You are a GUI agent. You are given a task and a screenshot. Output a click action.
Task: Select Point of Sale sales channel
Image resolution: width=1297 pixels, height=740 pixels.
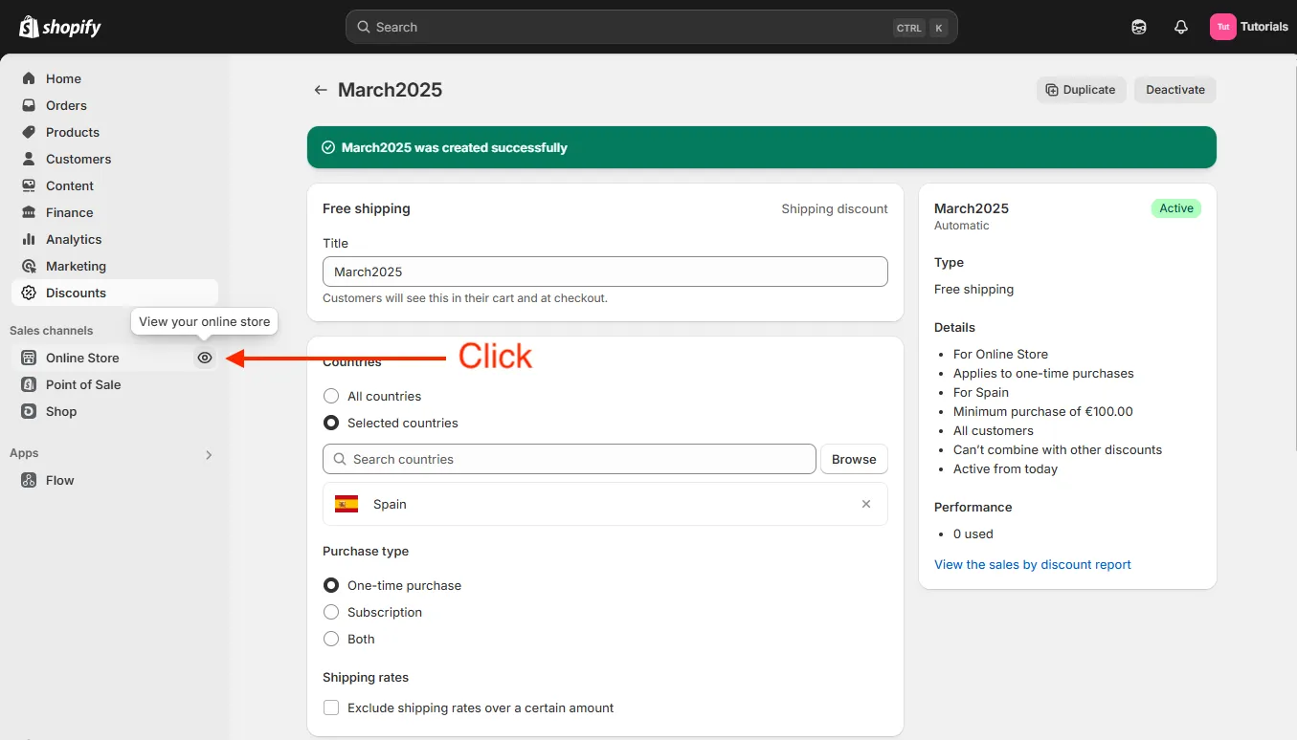(x=82, y=384)
